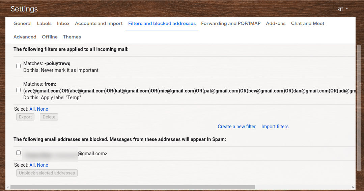Switch to the Add-ons tab
The height and width of the screenshot is (191, 364).
276,23
